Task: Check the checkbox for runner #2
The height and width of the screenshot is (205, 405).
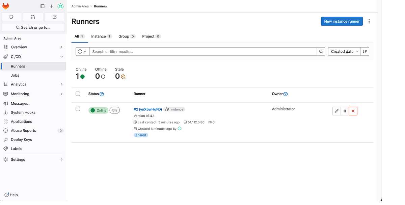Action: point(78,109)
